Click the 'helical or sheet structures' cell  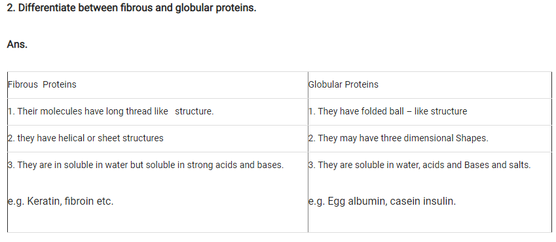click(x=158, y=138)
